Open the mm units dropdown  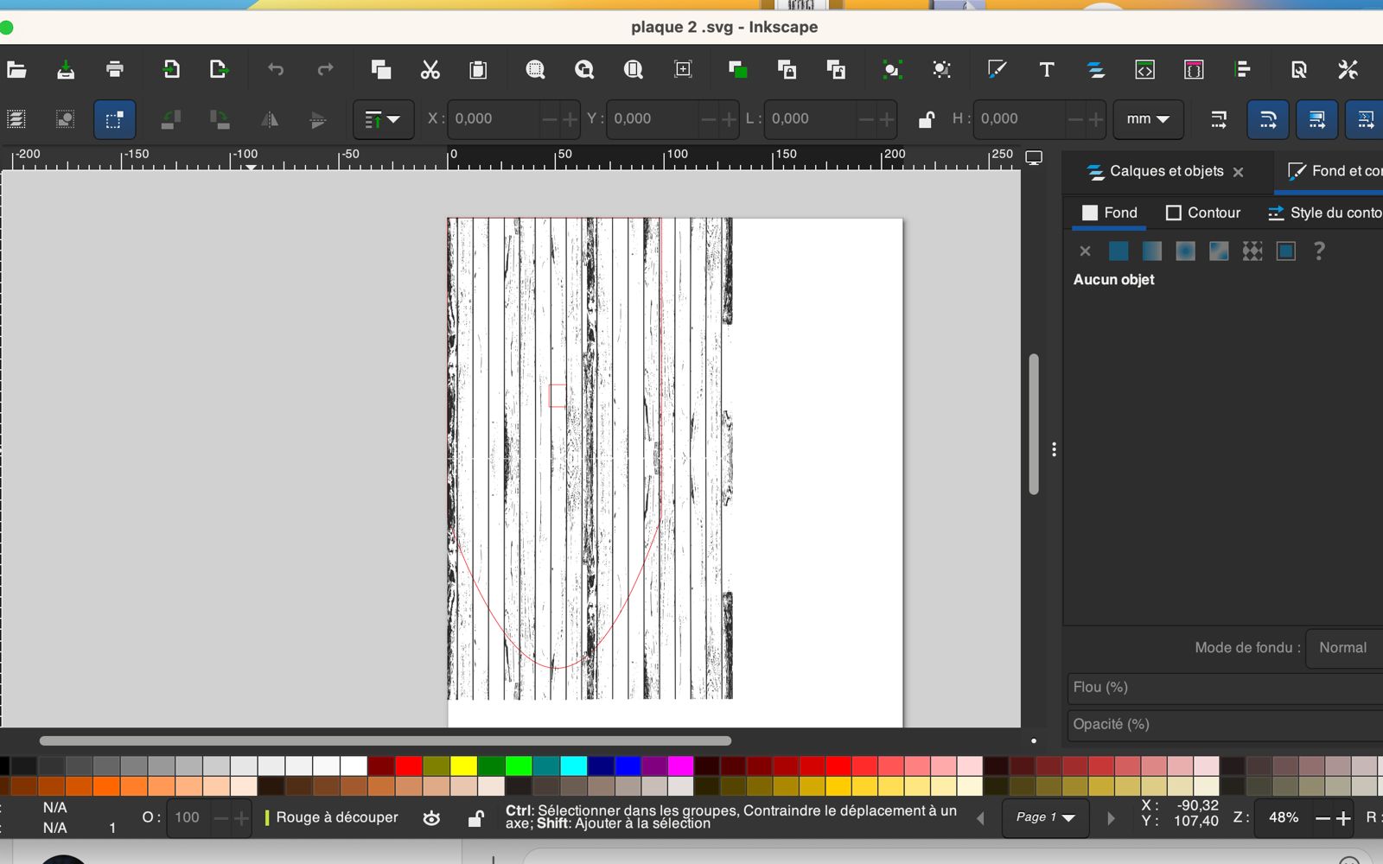pos(1147,119)
